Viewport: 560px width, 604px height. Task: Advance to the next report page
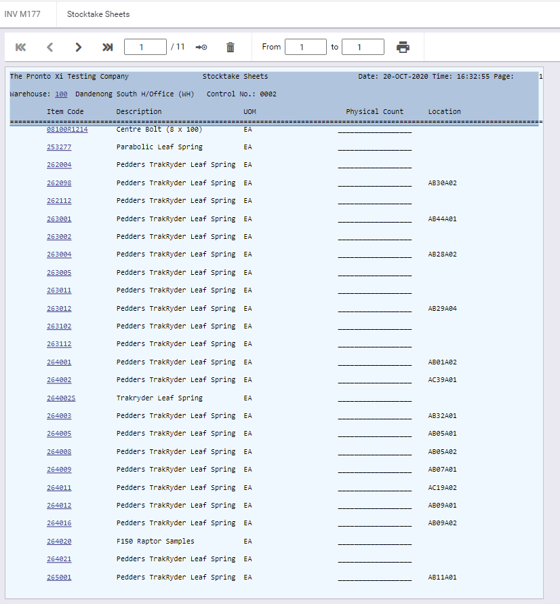[x=78, y=48]
